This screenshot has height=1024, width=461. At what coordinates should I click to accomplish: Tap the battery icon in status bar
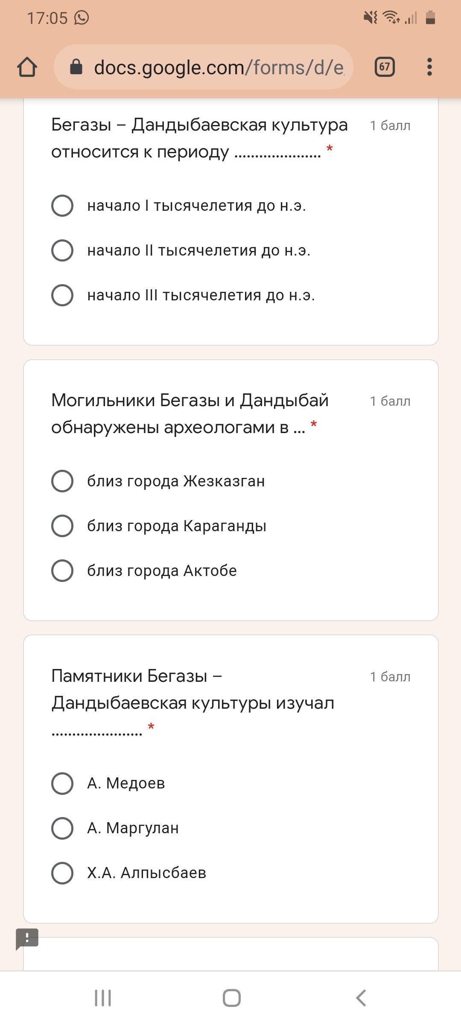(430, 18)
